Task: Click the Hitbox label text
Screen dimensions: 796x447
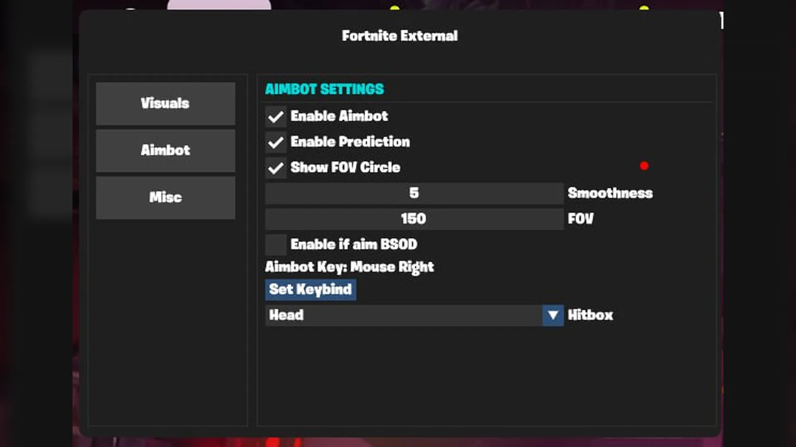Action: click(x=590, y=315)
